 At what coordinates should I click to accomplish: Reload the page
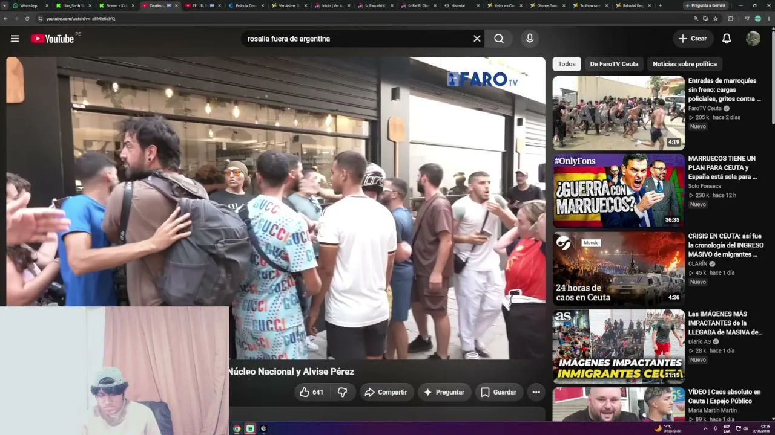click(x=27, y=19)
